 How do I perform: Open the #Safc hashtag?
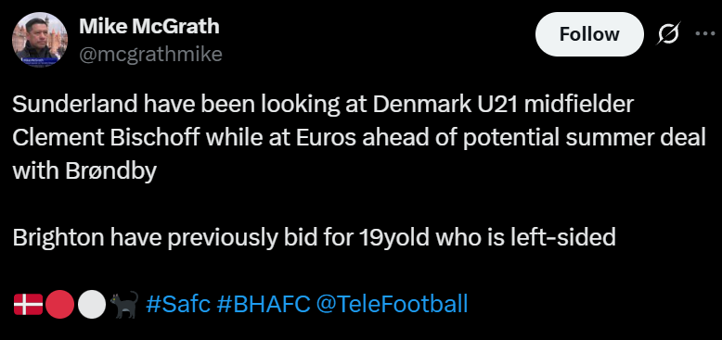(x=178, y=304)
